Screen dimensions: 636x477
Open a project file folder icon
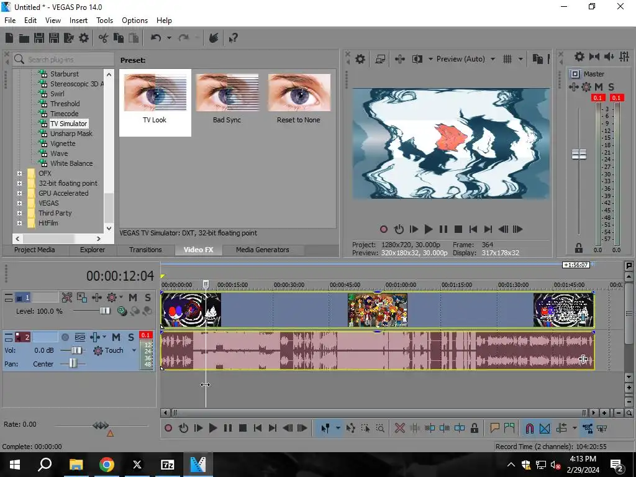[24, 38]
